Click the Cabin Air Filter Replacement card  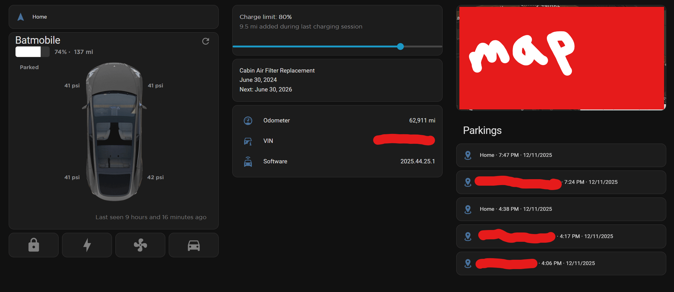pos(337,80)
